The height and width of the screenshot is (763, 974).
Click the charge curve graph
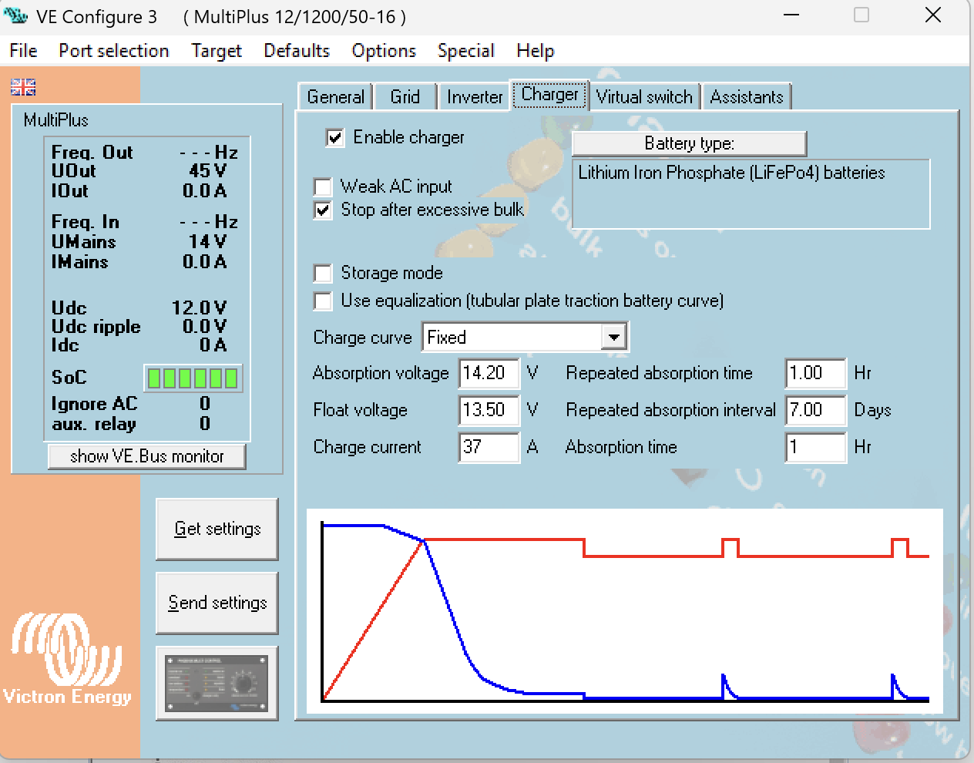pyautogui.click(x=625, y=610)
